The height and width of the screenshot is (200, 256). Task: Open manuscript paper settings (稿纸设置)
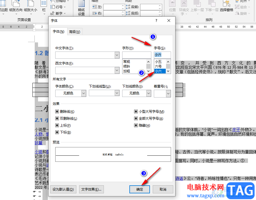[x=81, y=8]
